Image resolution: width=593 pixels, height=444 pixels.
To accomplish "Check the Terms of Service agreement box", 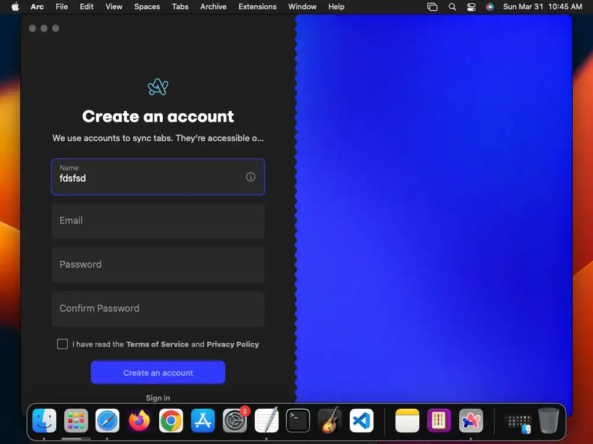I will coord(63,344).
